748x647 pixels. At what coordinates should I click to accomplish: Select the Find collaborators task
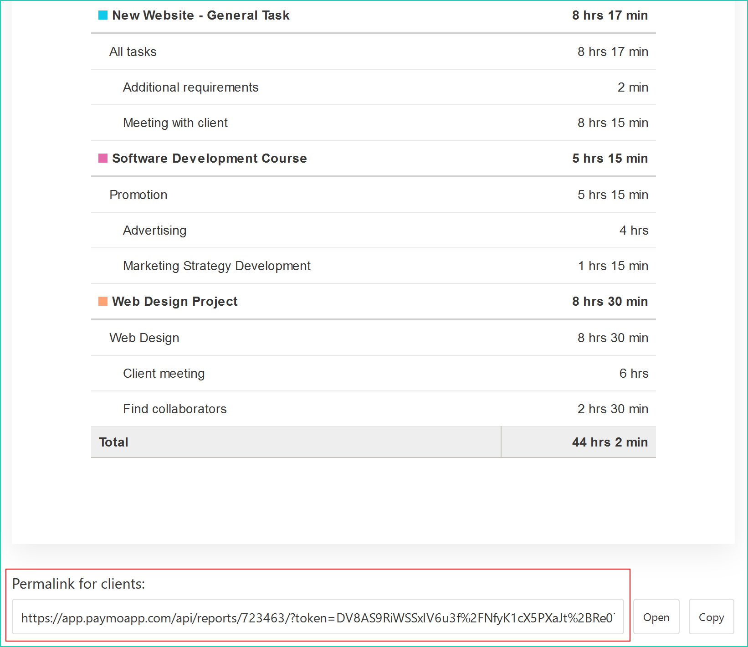[174, 409]
